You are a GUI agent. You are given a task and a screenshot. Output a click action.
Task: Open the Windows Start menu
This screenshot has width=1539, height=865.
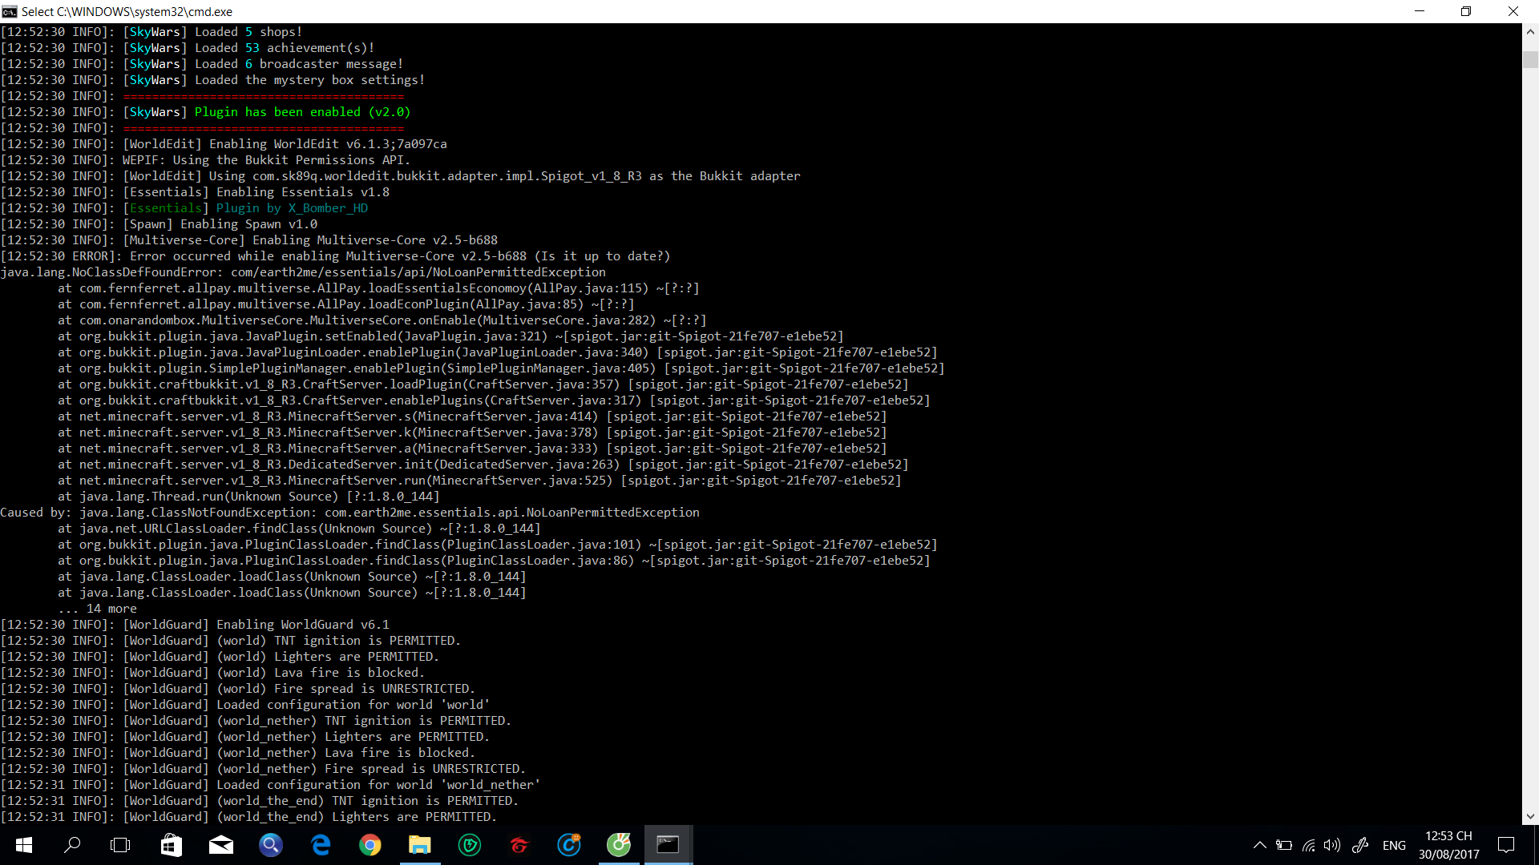[23, 845]
